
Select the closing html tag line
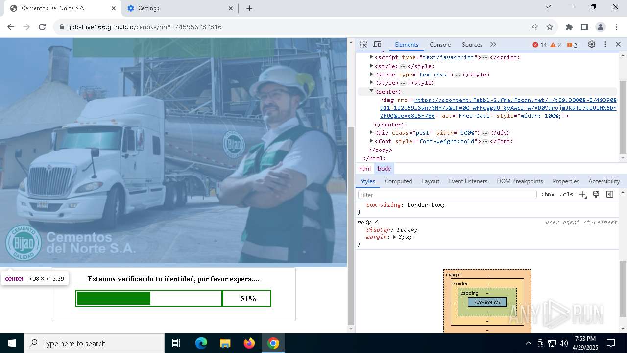point(374,158)
